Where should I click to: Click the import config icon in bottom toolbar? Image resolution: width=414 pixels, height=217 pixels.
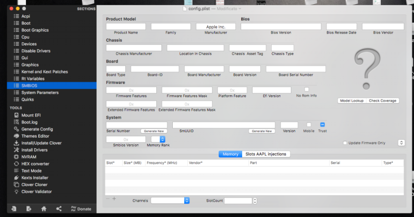tap(14, 209)
